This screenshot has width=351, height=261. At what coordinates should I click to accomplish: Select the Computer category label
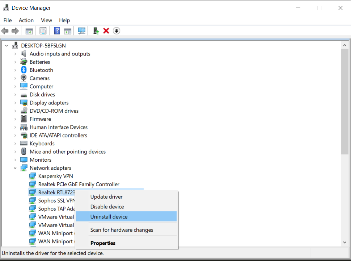(41, 86)
